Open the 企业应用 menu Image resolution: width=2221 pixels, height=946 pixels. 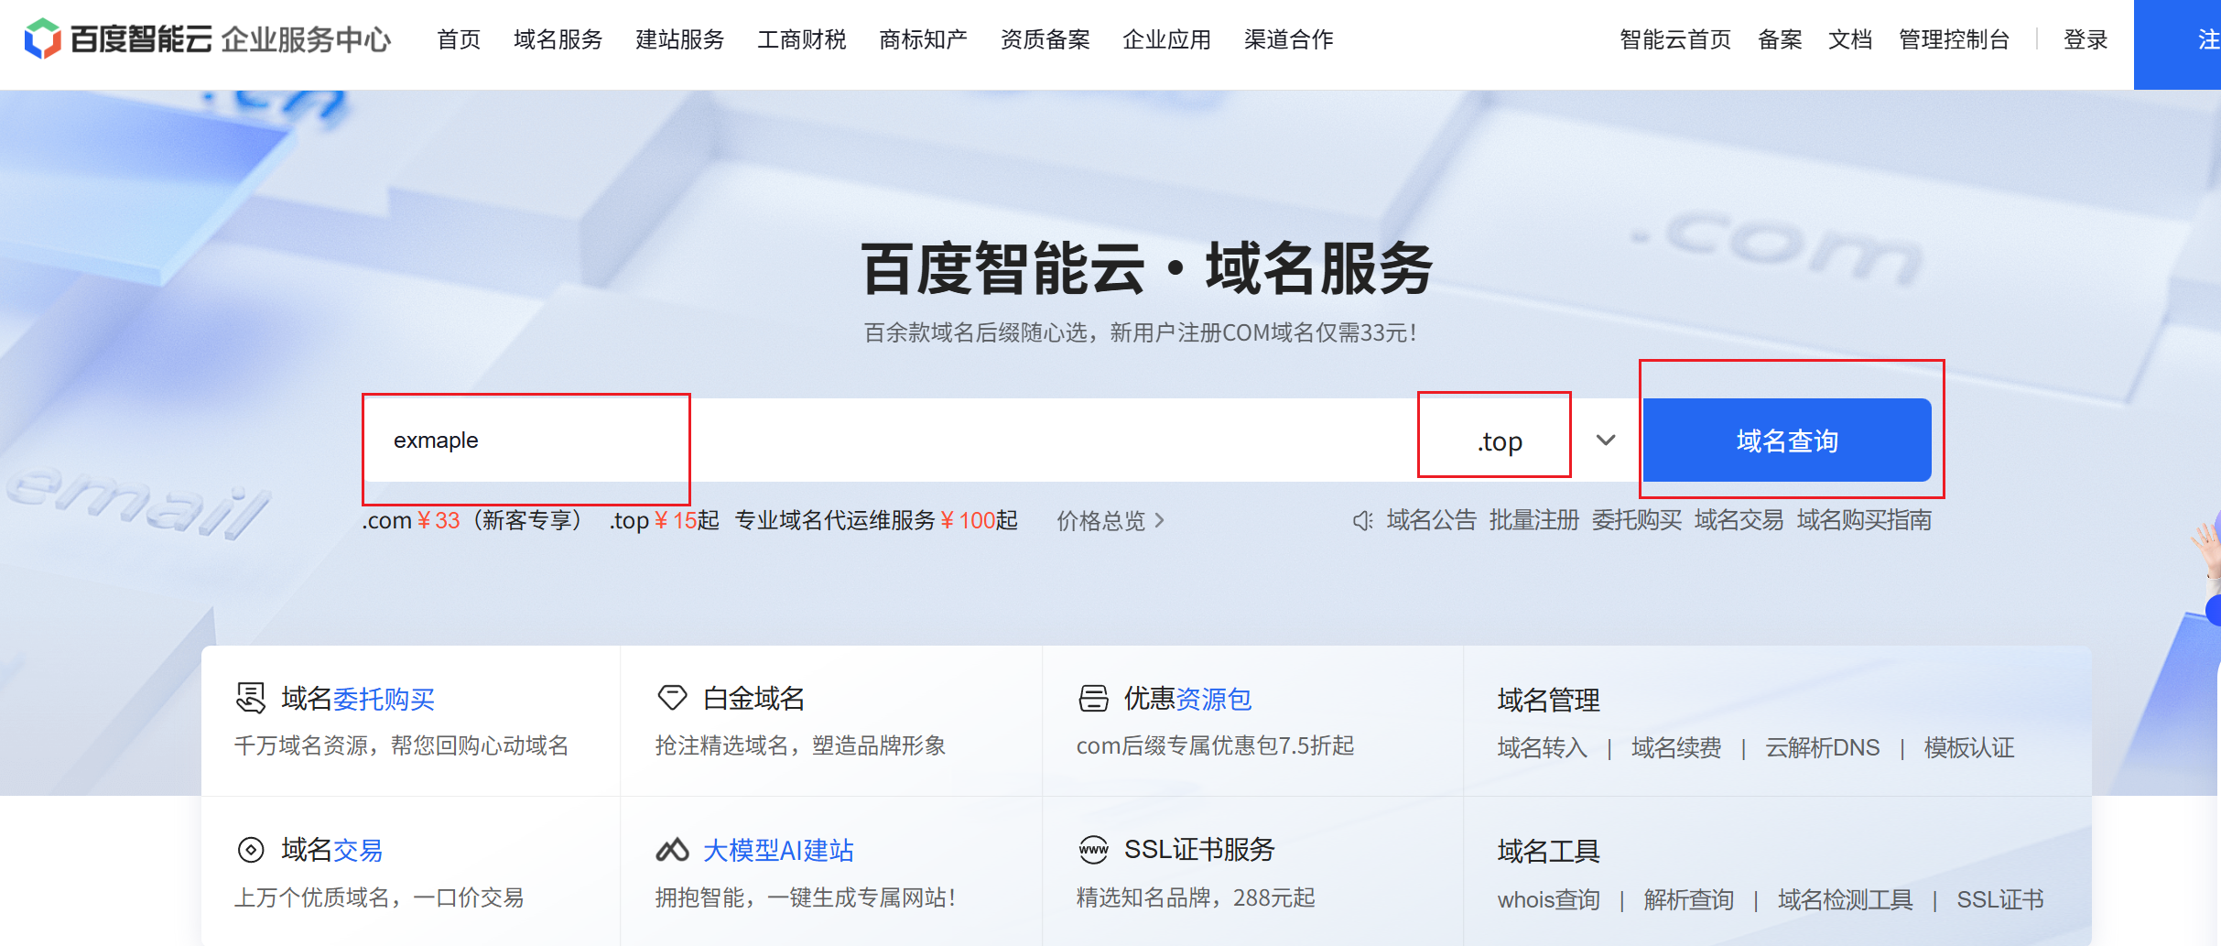[x=1167, y=39]
